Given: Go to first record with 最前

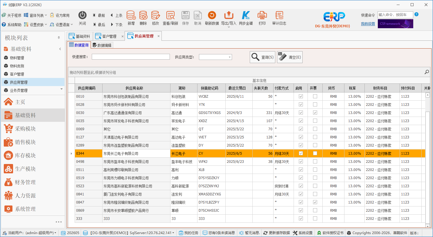Looking at the screenshot, I should point(99,15).
